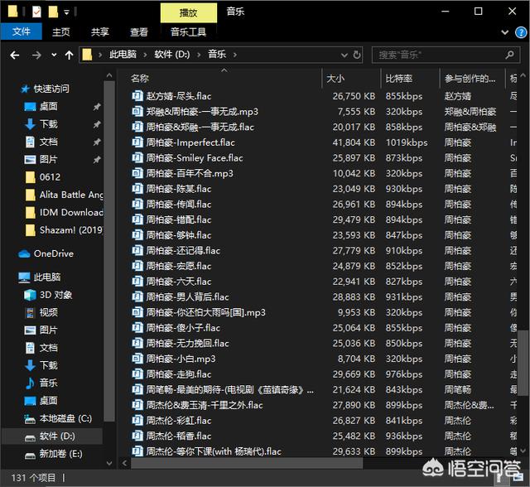Image resolution: width=530 pixels, height=487 pixels.
Task: Open 视频 in the sidebar
Action: coord(48,312)
